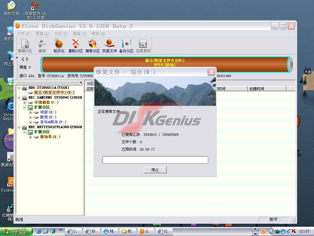Click the red K antivirus tray icon
Image resolution: width=314 pixels, height=236 pixels.
[x=294, y=231]
